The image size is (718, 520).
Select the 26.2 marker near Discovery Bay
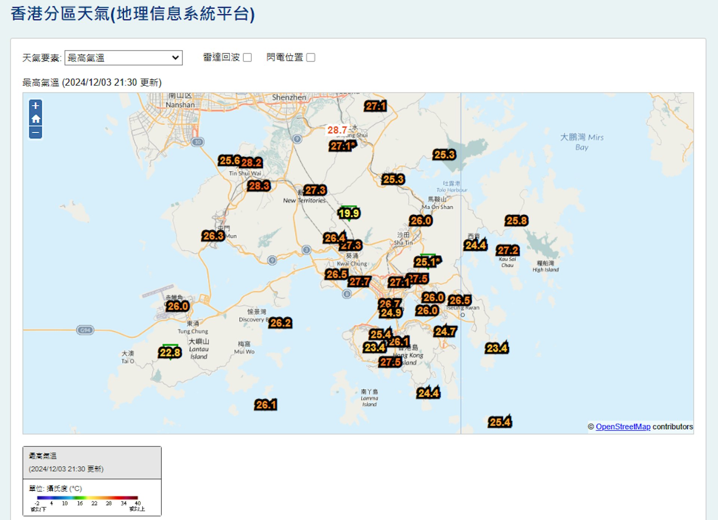(x=281, y=323)
